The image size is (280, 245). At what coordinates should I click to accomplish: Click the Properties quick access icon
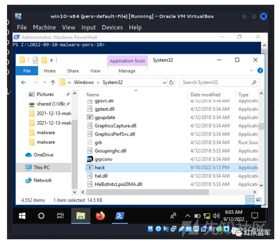pyautogui.click(x=35, y=60)
